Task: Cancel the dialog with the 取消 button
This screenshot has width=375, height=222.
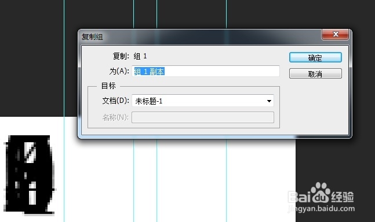Action: click(x=315, y=73)
